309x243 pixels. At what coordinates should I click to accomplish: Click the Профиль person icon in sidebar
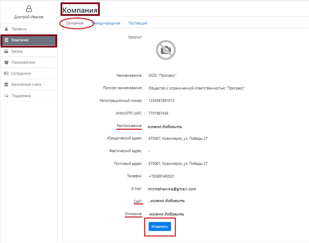tap(6, 29)
